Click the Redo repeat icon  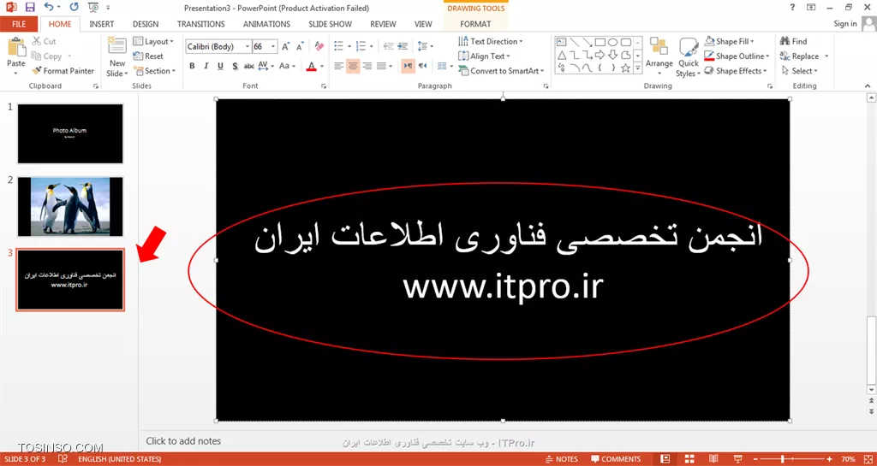75,8
